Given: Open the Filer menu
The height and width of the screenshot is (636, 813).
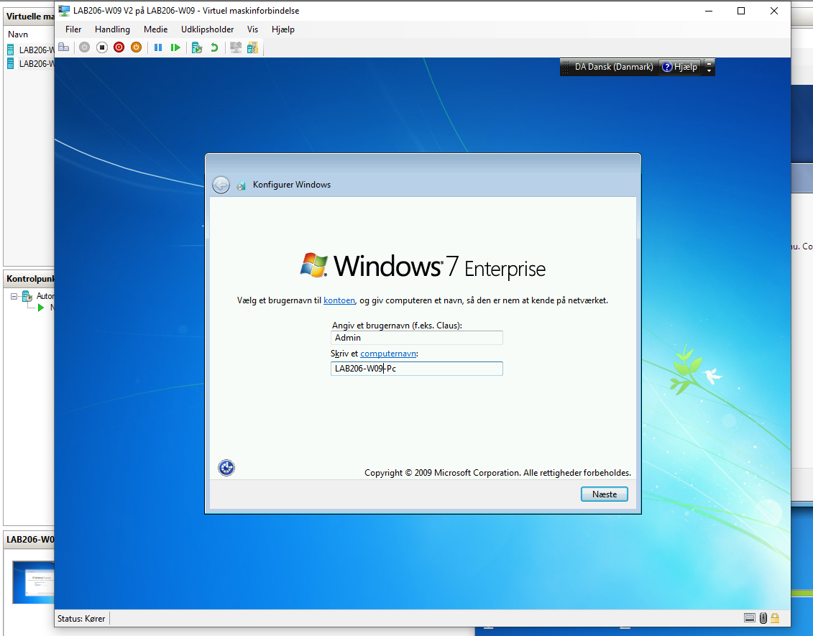Looking at the screenshot, I should coord(73,29).
